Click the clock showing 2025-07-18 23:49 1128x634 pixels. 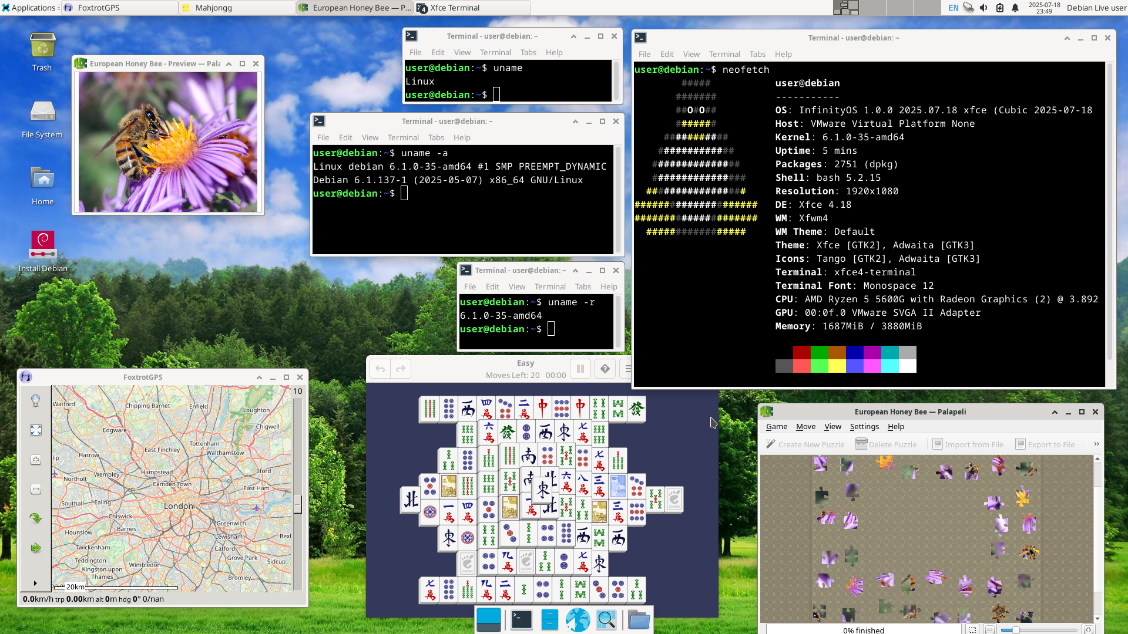pos(1044,8)
